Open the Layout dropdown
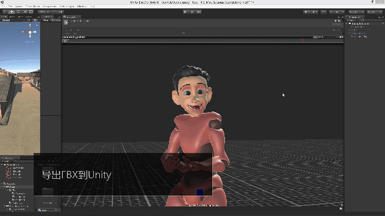Screen dimensions: 385x216 (375, 12)
